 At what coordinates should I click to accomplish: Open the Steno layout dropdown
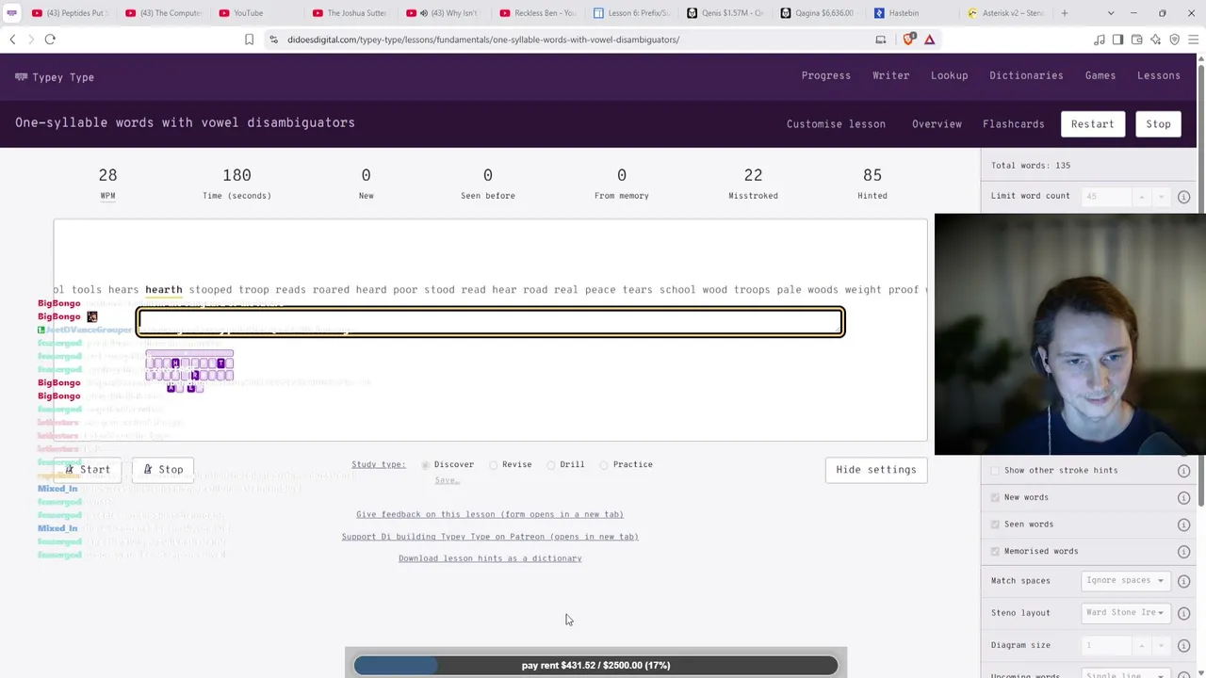pyautogui.click(x=1125, y=613)
